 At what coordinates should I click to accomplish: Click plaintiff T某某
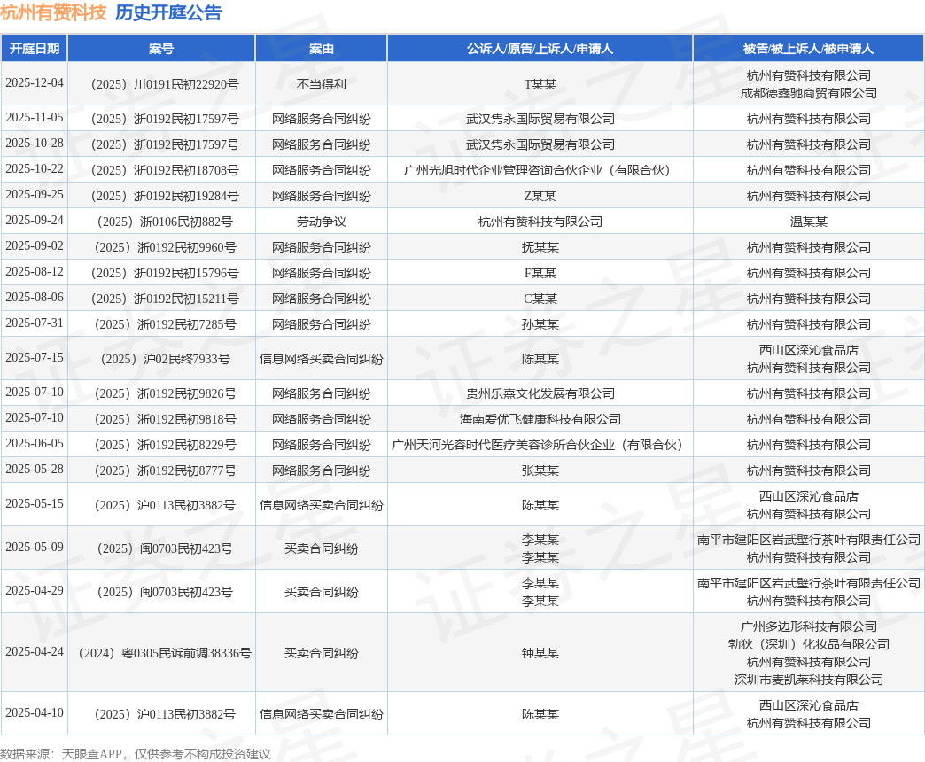tap(540, 84)
